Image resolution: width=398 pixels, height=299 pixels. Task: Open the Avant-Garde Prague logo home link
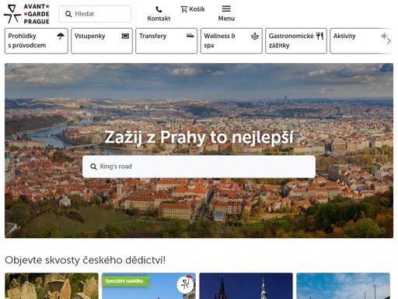(26, 14)
